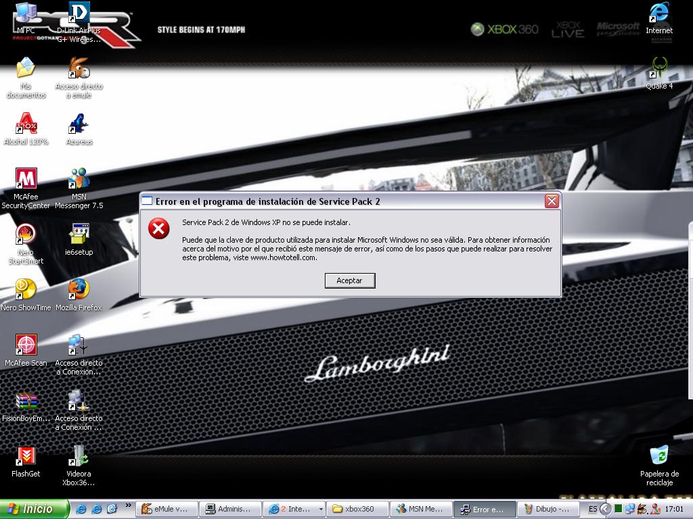The width and height of the screenshot is (693, 519).
Task: Click the eMule tray icon
Action: tap(642, 509)
